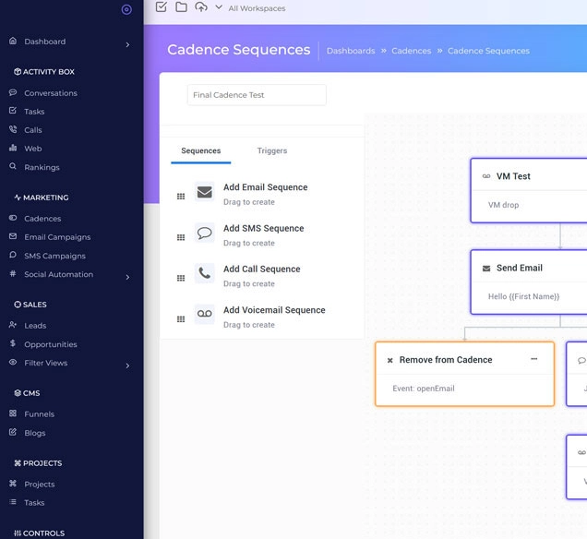Click the Final Cadence Test name field
Screen dimensions: 587x539
click(x=257, y=95)
